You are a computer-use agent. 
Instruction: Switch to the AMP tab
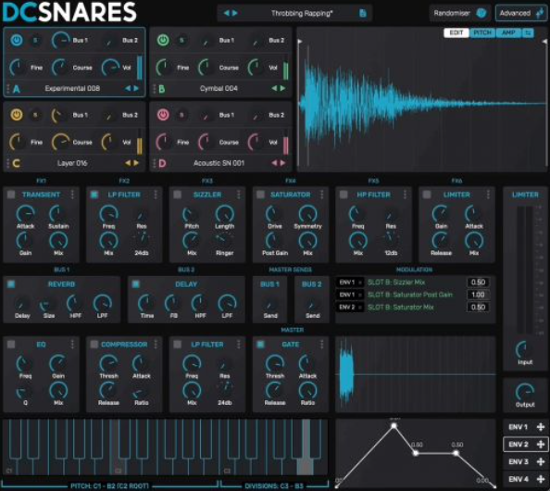tap(508, 32)
